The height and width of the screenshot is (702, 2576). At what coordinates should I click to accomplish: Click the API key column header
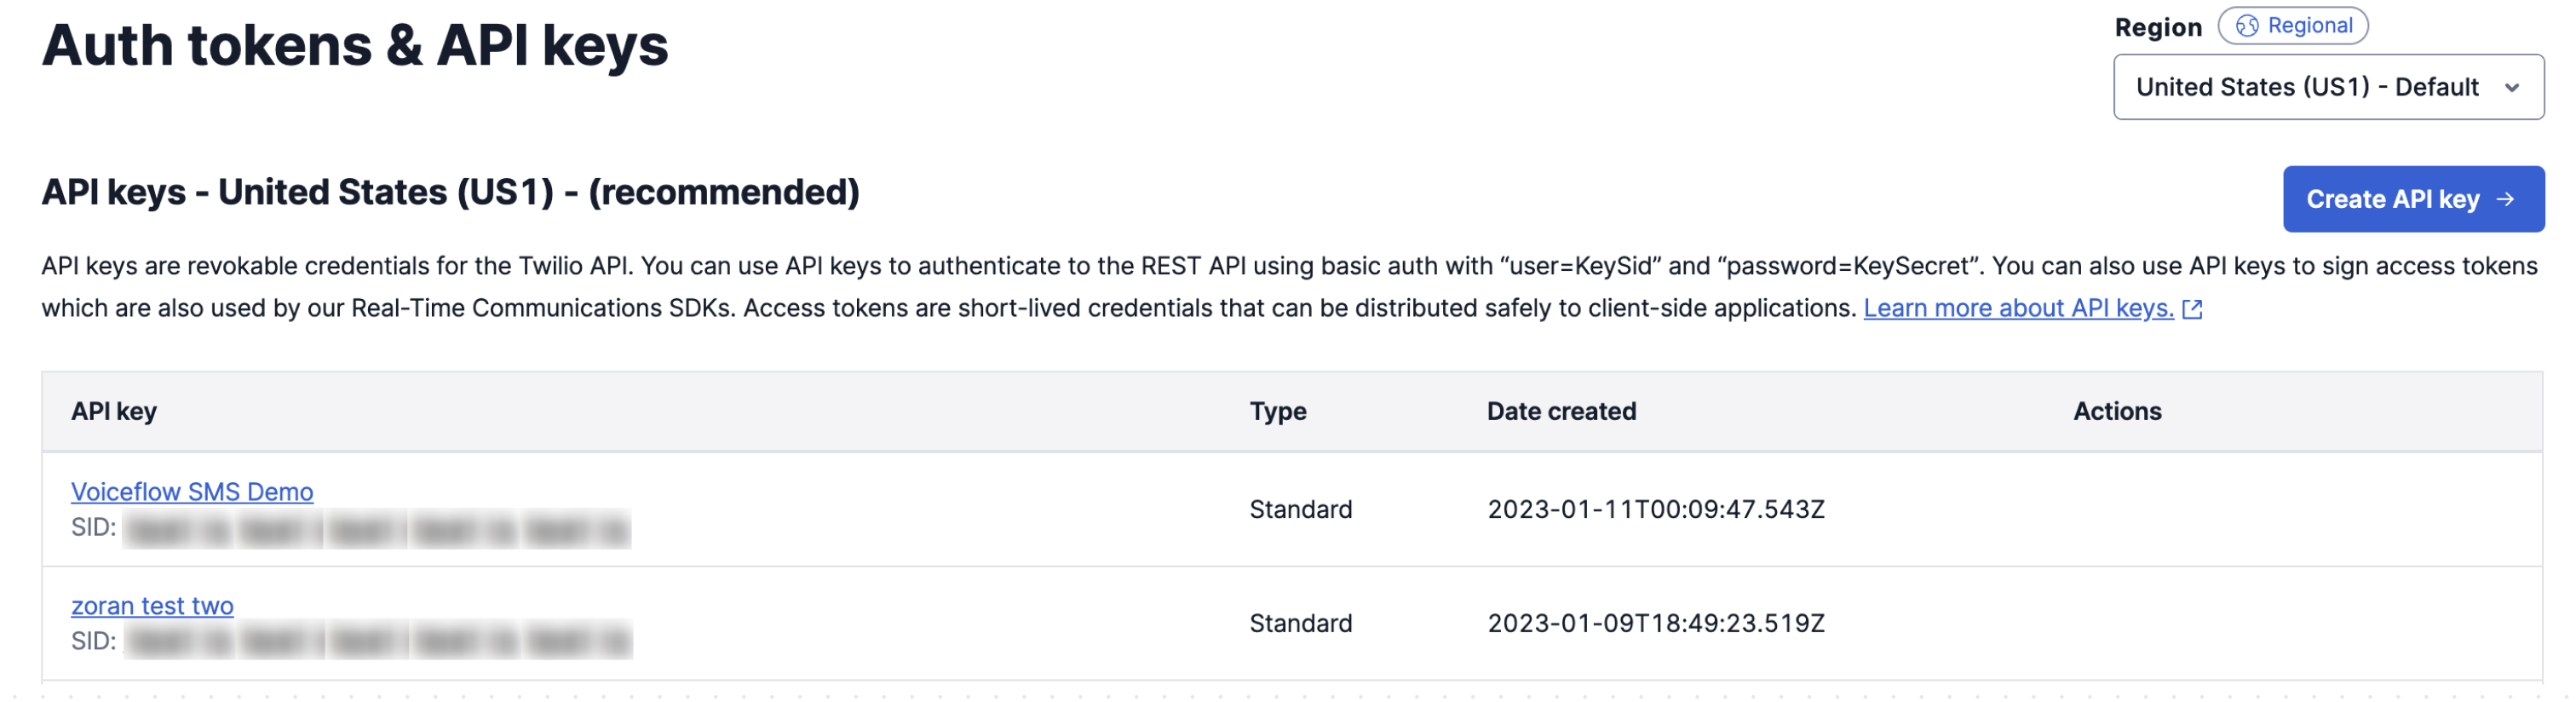[x=114, y=411]
